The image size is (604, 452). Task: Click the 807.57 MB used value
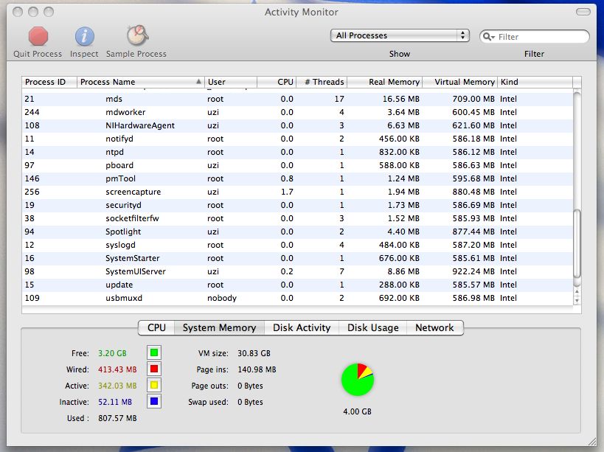[117, 418]
